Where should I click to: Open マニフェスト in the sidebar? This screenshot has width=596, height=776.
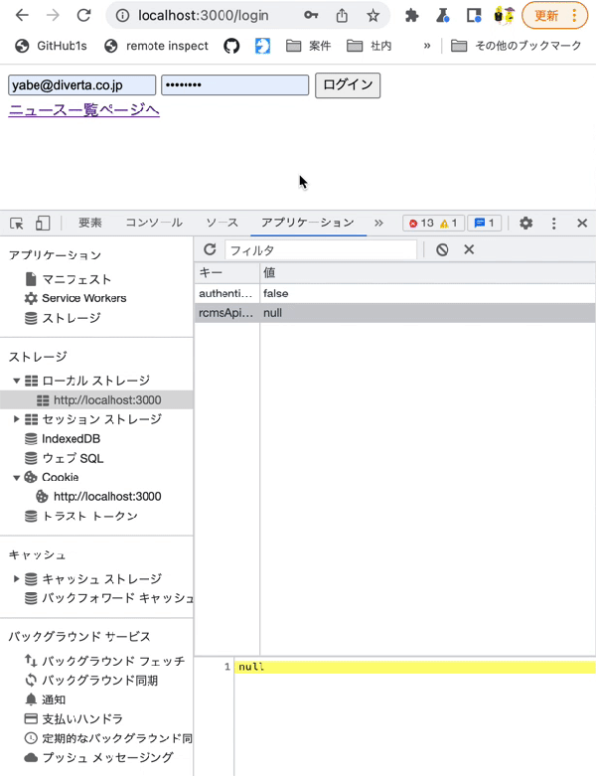point(68,279)
